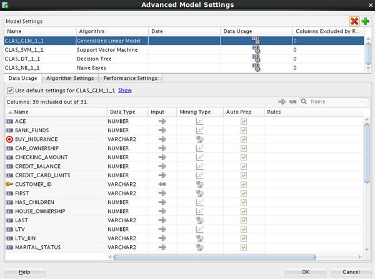
Task: Select the Decision Tree algorithm cell
Action: coord(112,59)
